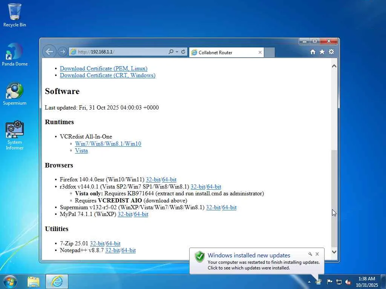Click the search magnifier in address bar
The height and width of the screenshot is (289, 386).
[171, 52]
